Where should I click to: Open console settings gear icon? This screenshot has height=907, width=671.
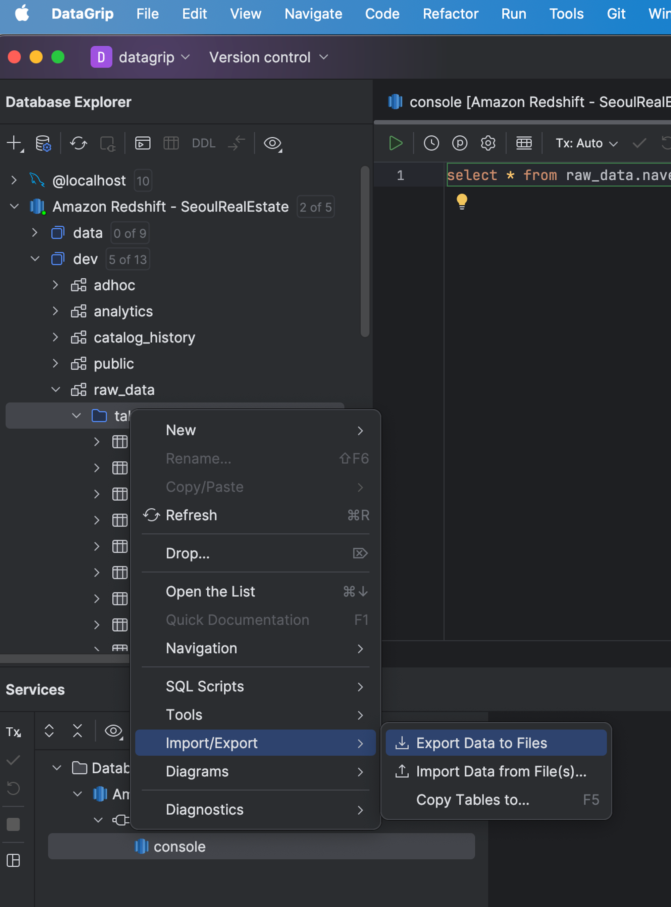[x=488, y=143]
